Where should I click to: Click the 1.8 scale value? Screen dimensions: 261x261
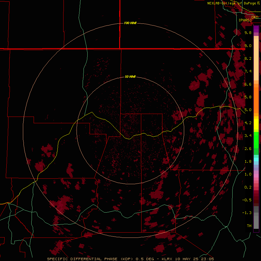pos(248,162)
